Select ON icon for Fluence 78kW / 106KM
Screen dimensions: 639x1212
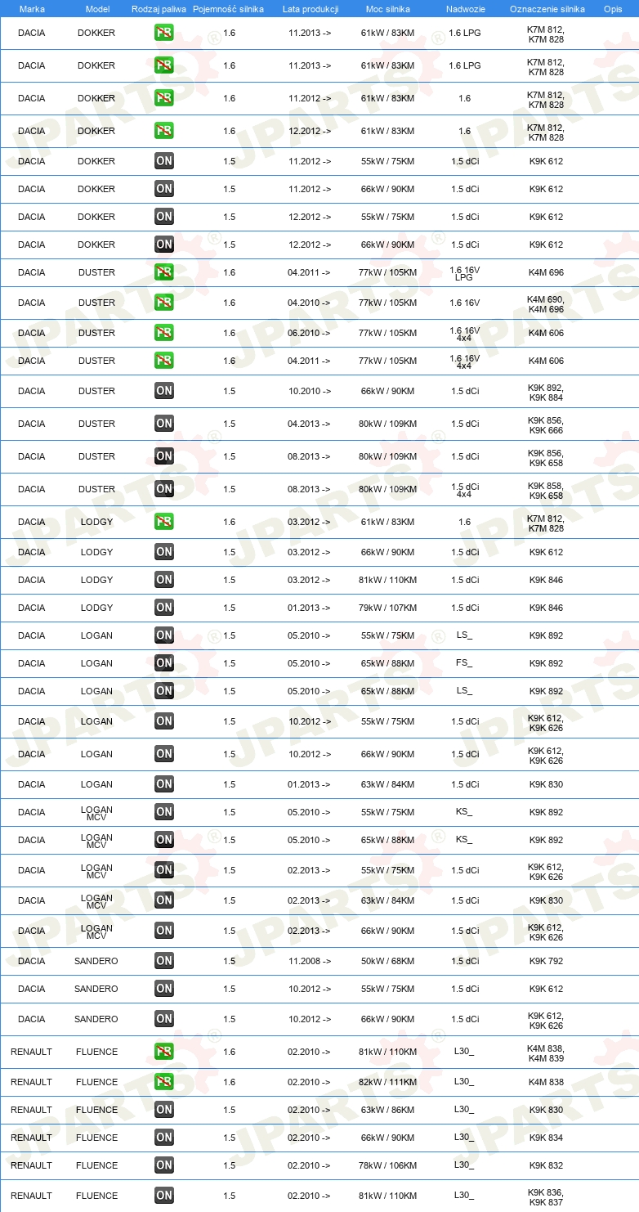click(x=163, y=1165)
